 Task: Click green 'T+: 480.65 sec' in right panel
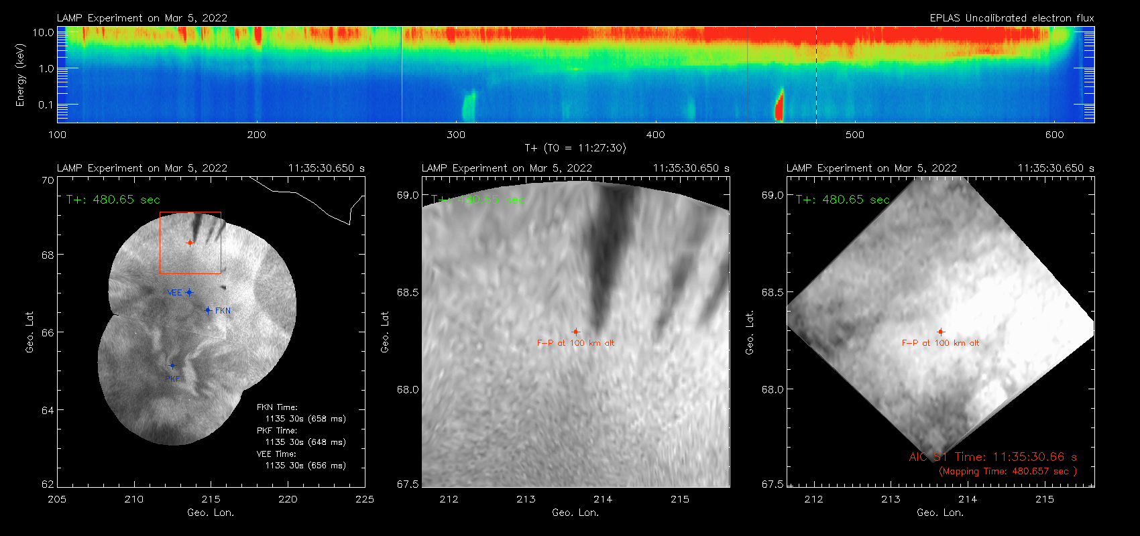[x=843, y=200]
